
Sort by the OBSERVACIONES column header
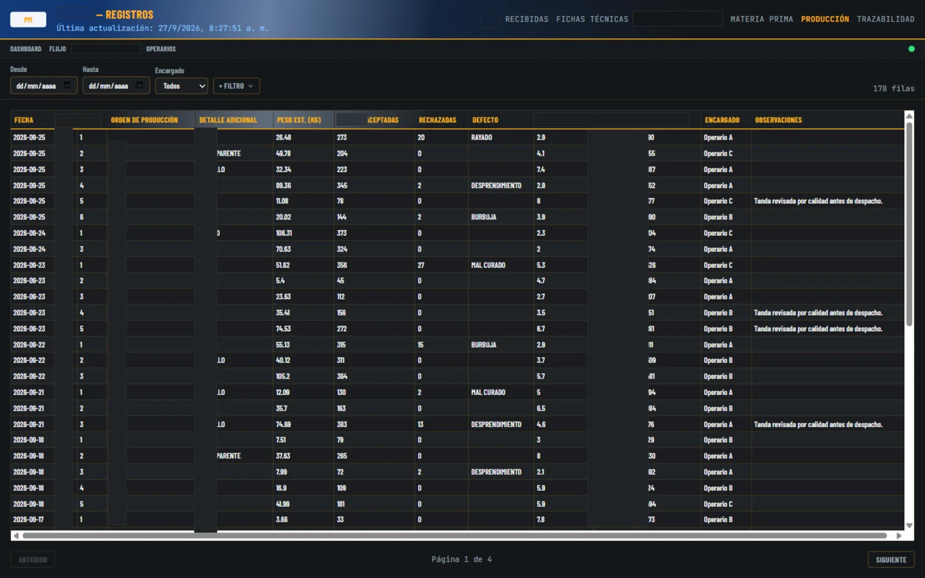[x=778, y=120]
